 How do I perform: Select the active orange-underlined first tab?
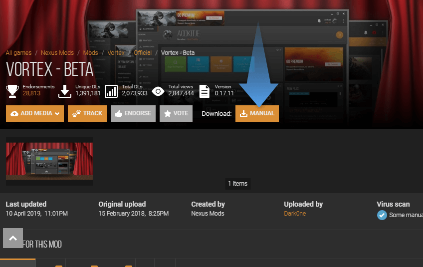point(18,263)
